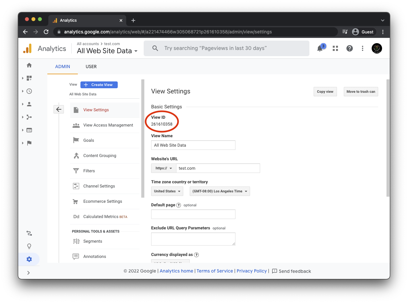The width and height of the screenshot is (408, 303).
Task: Click Move to trash can button
Action: (x=361, y=91)
